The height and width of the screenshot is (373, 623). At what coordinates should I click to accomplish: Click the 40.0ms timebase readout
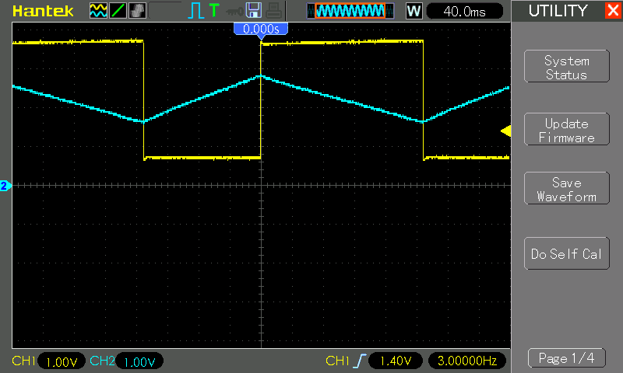(x=466, y=11)
